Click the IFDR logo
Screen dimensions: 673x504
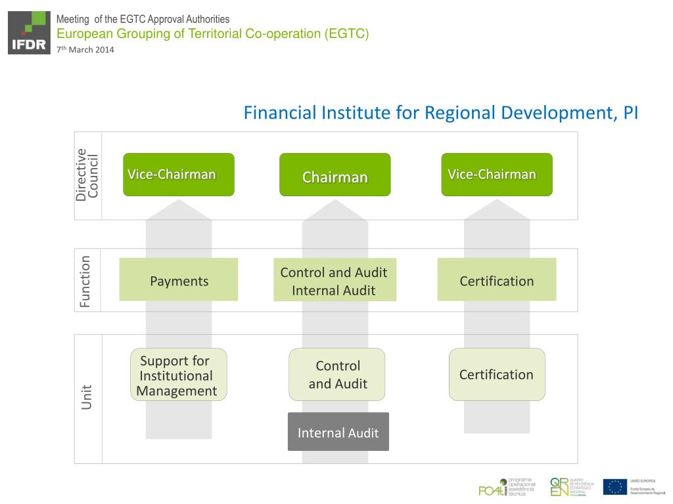pos(29,33)
